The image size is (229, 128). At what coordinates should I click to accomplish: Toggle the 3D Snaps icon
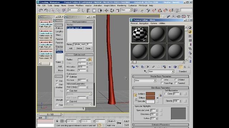pos(154,10)
